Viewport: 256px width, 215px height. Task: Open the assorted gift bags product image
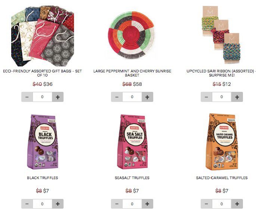(43, 36)
